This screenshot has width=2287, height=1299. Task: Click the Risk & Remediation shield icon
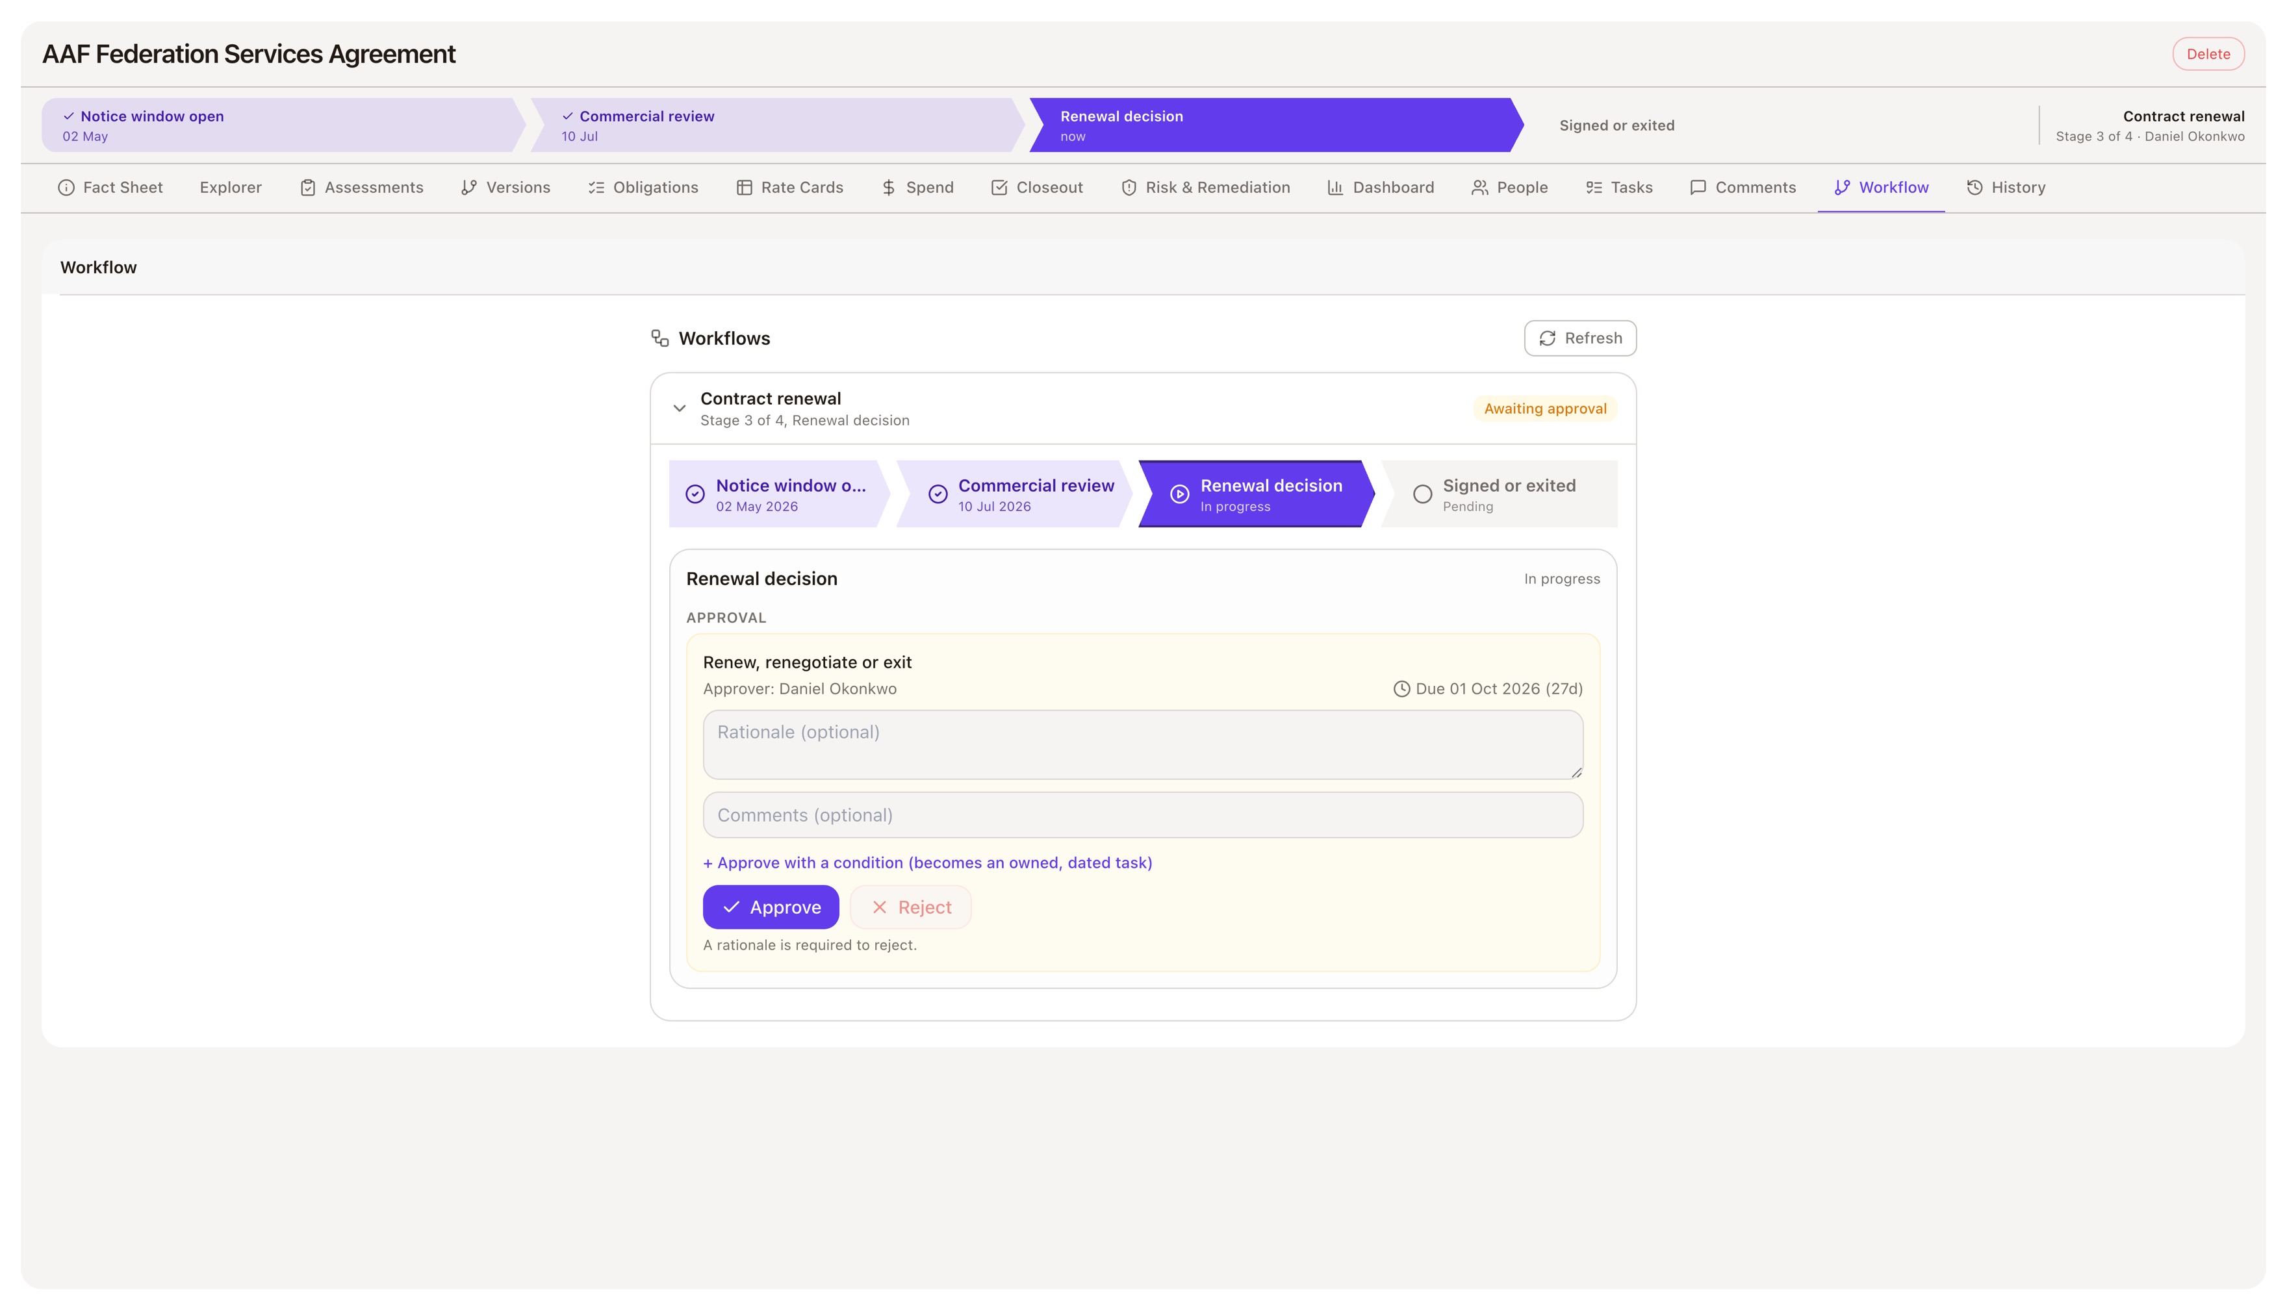1129,187
